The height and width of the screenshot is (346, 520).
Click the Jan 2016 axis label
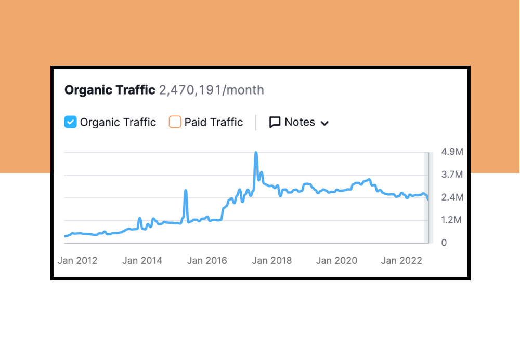[207, 260]
